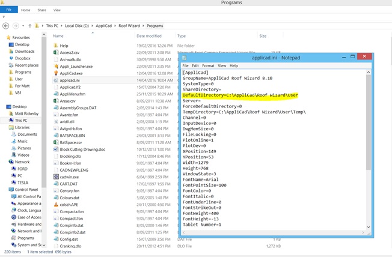Select cadwin.exe application icon
The image size is (392, 257).
(x=56, y=177)
